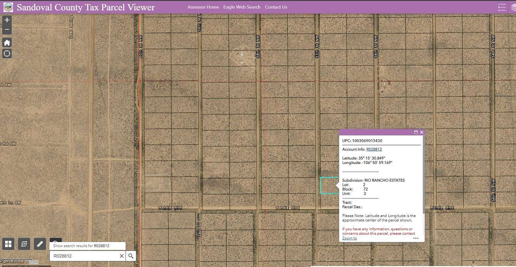Open popup more-options ellipsis menu
This screenshot has width=516, height=267.
click(x=416, y=238)
